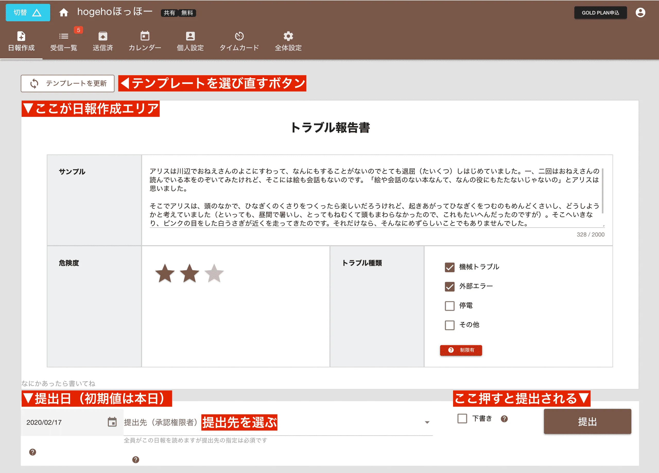This screenshot has height=473, width=659.
Task: Open the date picker calendar icon
Action: coord(112,422)
